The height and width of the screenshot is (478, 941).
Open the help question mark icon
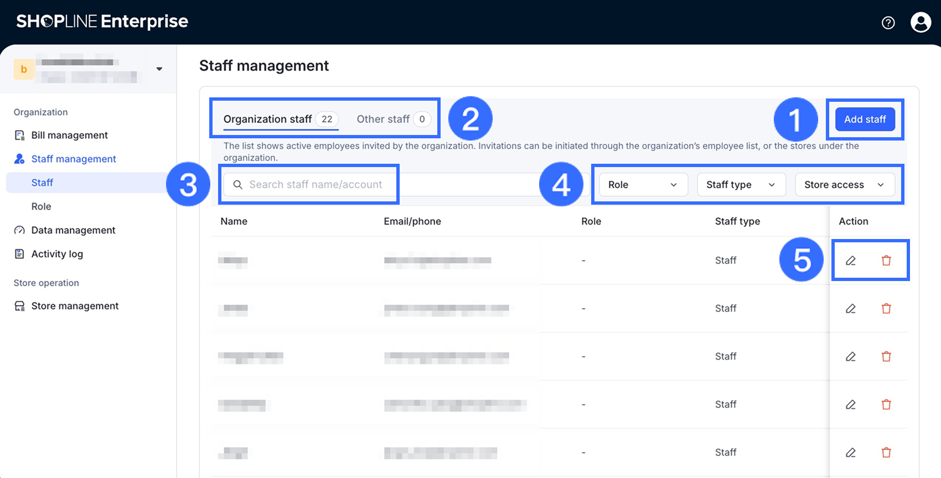(x=888, y=23)
